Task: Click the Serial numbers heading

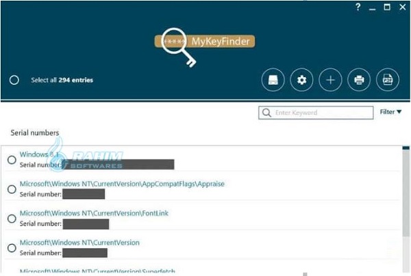Action: point(35,133)
